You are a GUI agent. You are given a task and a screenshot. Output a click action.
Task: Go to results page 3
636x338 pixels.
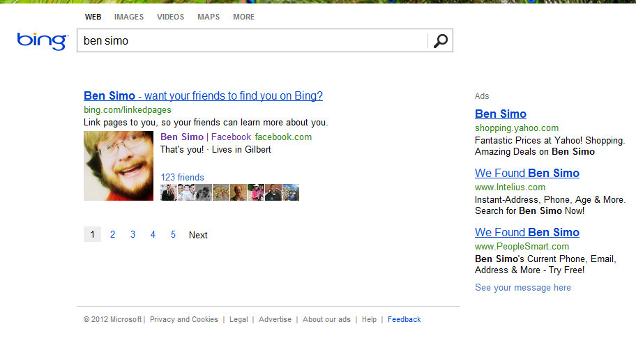click(x=132, y=234)
